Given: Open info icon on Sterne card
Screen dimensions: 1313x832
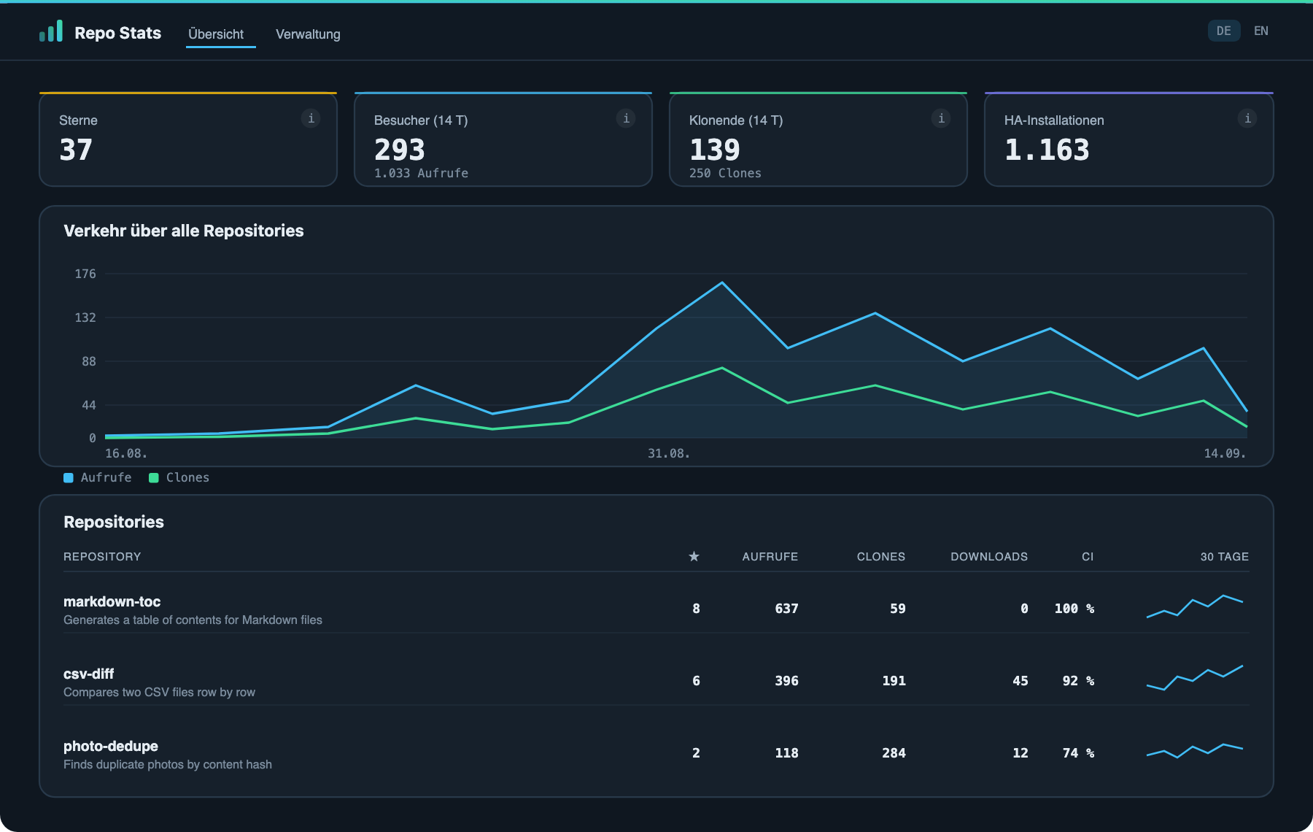Looking at the screenshot, I should 311,118.
